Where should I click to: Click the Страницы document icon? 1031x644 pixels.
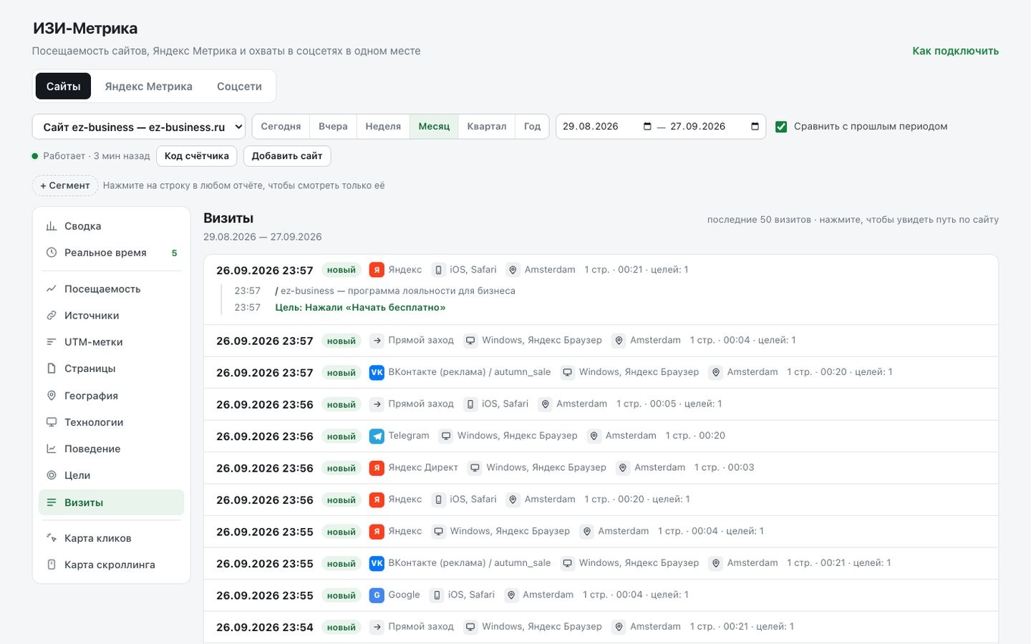[52, 369]
